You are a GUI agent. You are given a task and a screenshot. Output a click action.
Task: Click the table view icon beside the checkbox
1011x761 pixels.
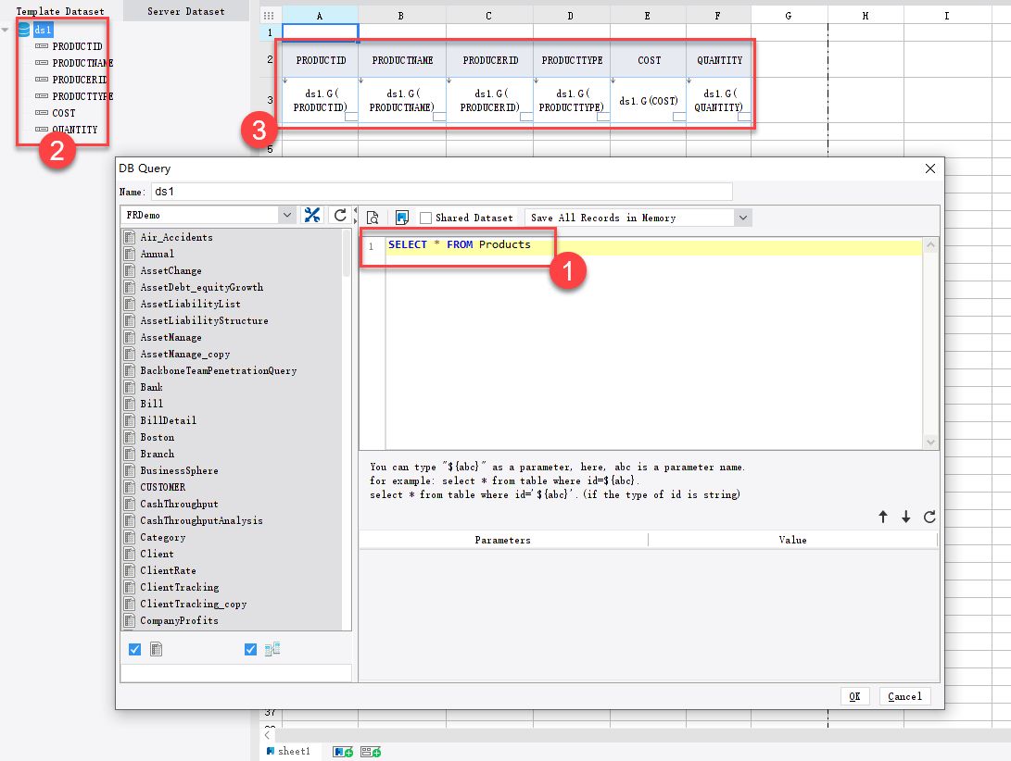click(x=156, y=649)
